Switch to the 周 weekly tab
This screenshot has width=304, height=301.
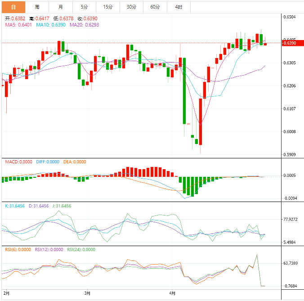point(37,7)
